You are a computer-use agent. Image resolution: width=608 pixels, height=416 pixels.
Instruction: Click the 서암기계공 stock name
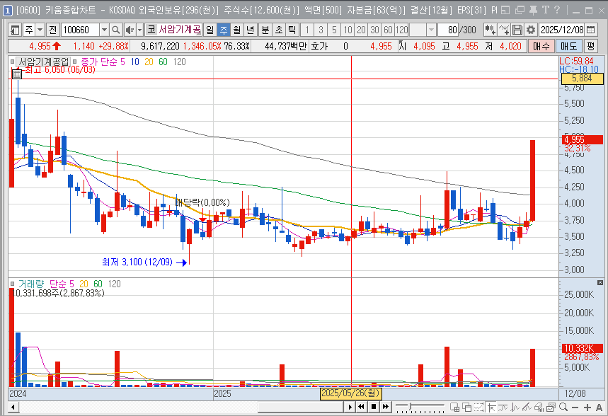pos(180,30)
